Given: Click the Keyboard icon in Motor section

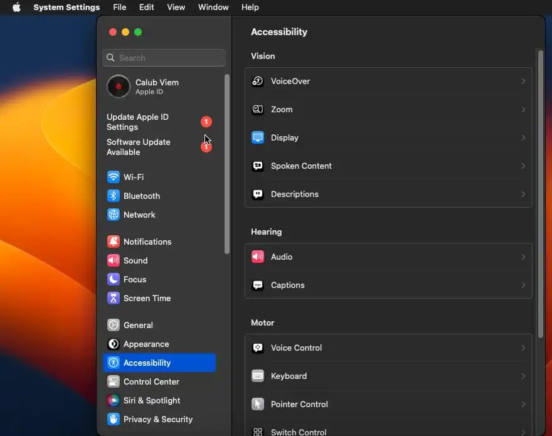Looking at the screenshot, I should pyautogui.click(x=258, y=376).
